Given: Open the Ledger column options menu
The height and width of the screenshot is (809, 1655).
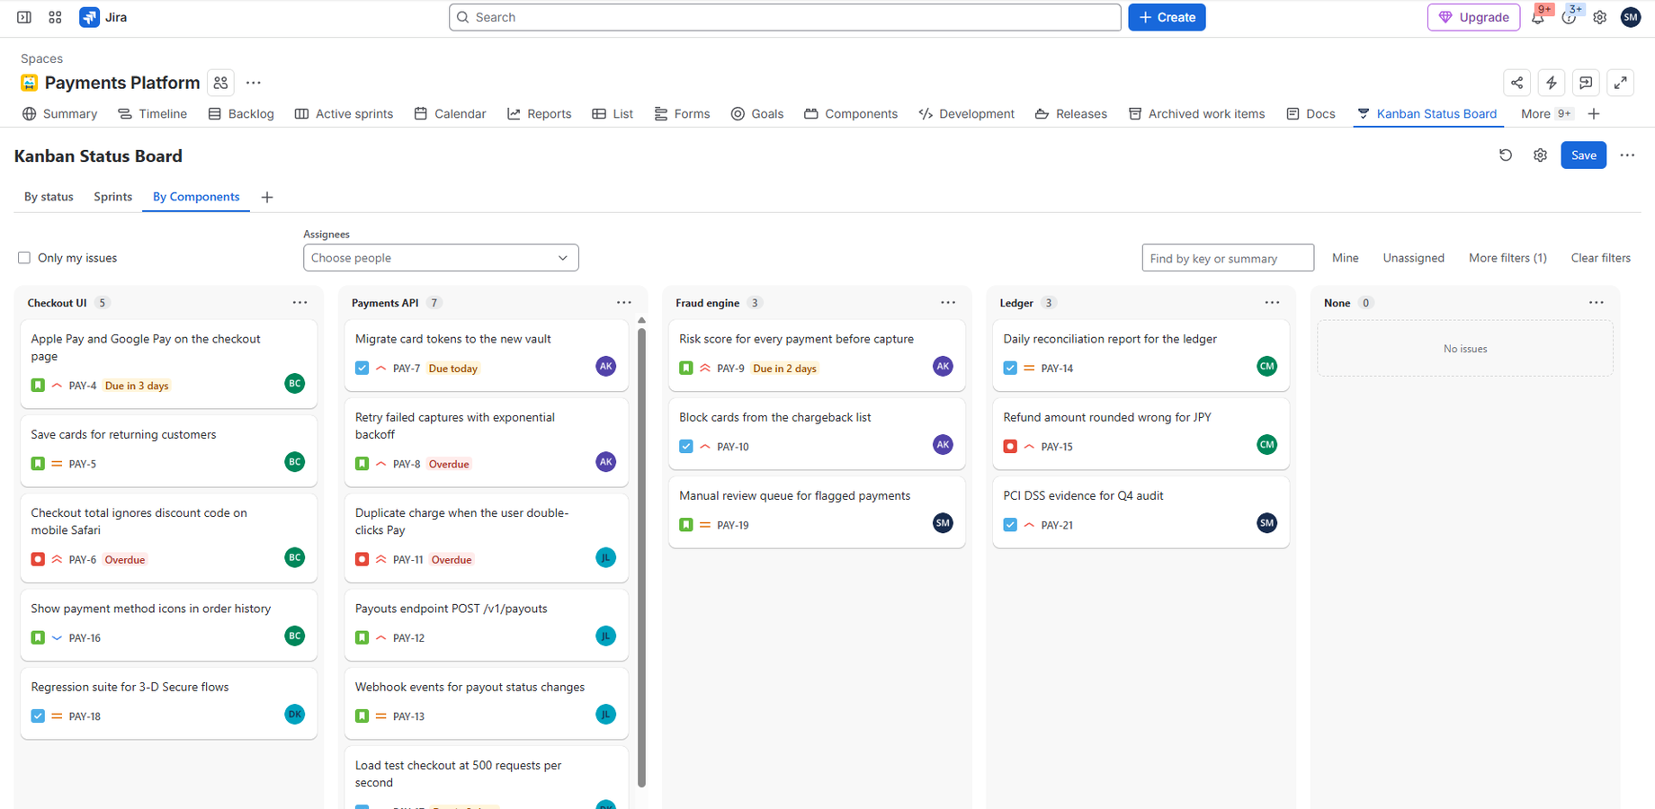Looking at the screenshot, I should pos(1272,303).
